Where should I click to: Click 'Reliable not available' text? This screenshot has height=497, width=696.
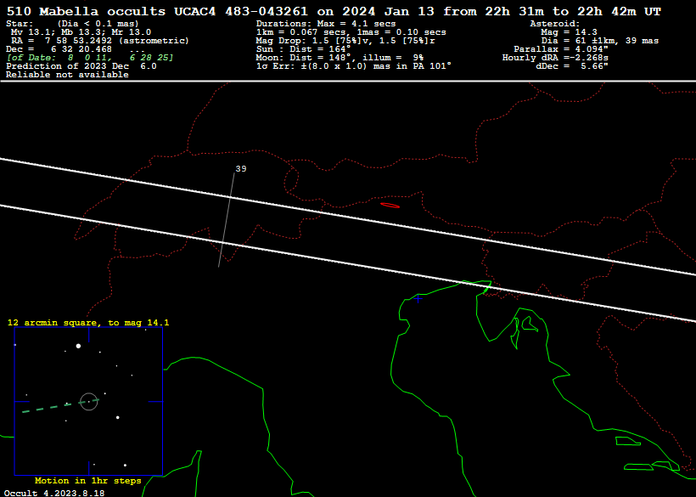tap(67, 75)
